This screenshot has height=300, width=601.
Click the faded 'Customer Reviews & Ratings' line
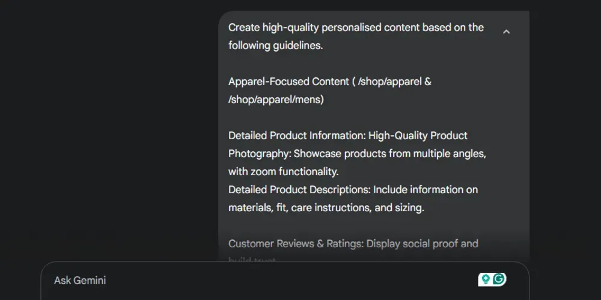point(353,244)
